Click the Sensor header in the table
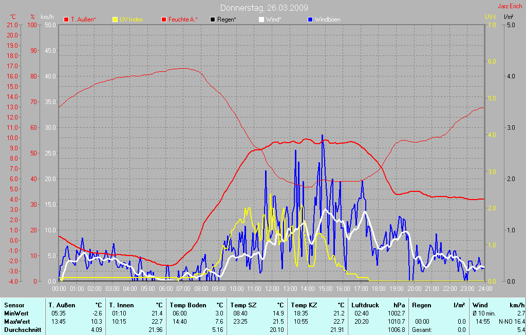 14,305
